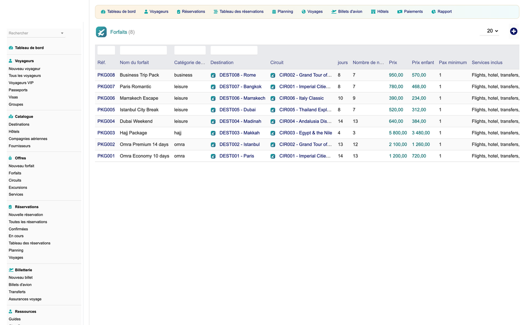The width and height of the screenshot is (525, 325).
Task: Open package reference PKG008
Action: pyautogui.click(x=106, y=75)
